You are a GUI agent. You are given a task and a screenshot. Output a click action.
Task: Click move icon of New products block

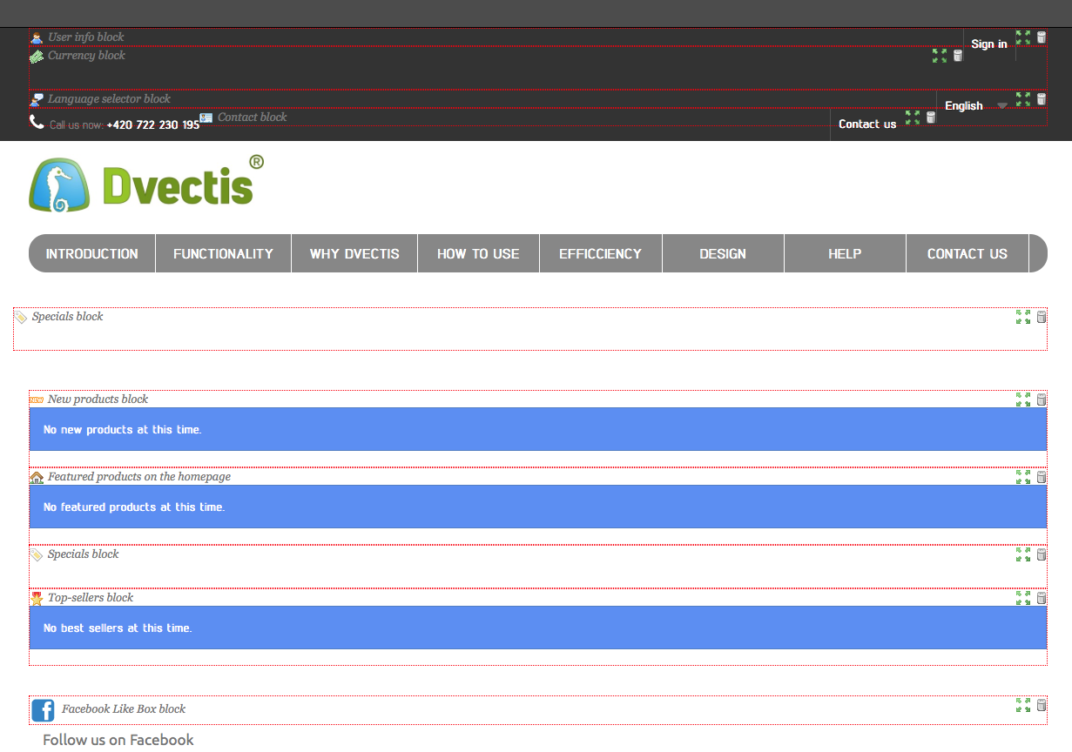[x=1023, y=399]
